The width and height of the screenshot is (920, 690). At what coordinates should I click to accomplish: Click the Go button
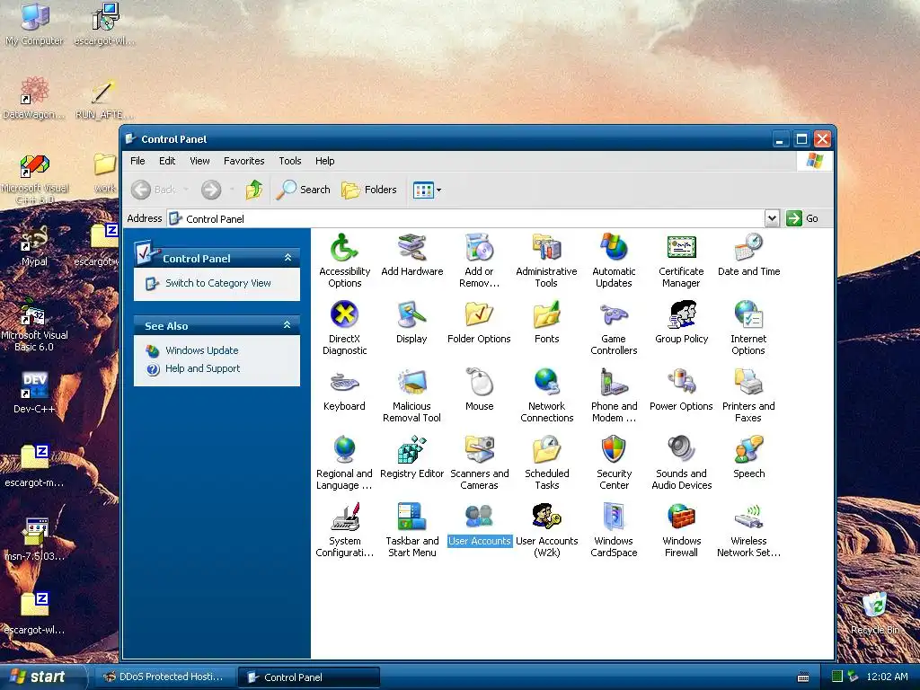[803, 218]
